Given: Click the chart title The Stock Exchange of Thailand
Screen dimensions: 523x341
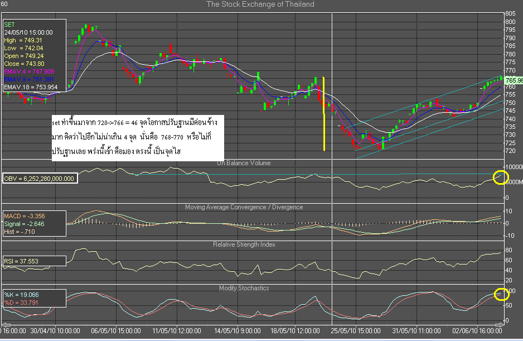Looking at the screenshot, I should pyautogui.click(x=260, y=4).
